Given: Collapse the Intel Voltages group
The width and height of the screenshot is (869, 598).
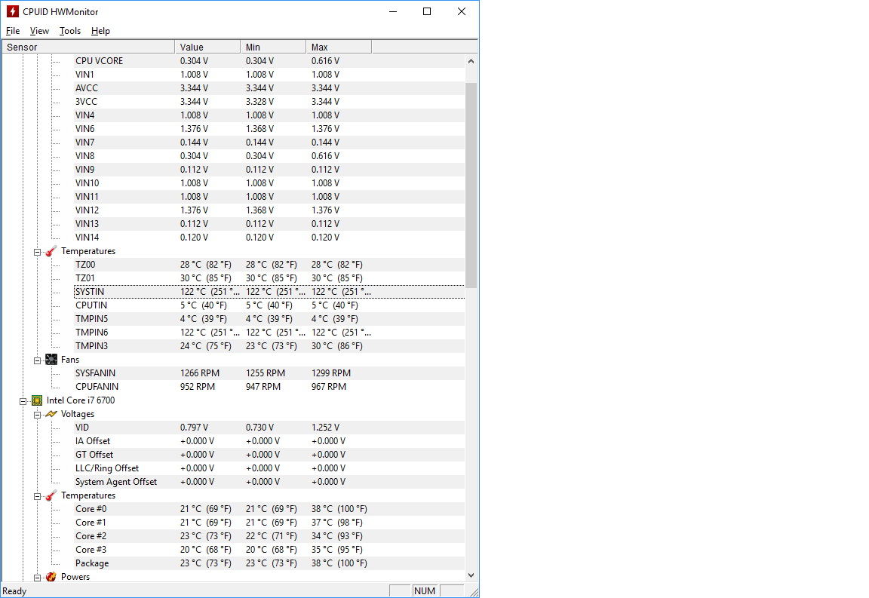Looking at the screenshot, I should click(37, 415).
